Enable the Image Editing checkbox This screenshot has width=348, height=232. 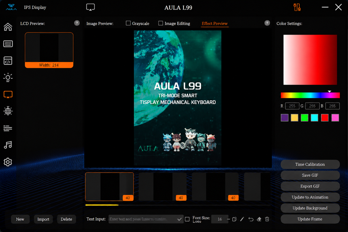tap(161, 23)
